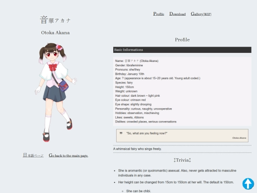
Task: Click the Dislikes: crowded places line
Action: (146, 122)
